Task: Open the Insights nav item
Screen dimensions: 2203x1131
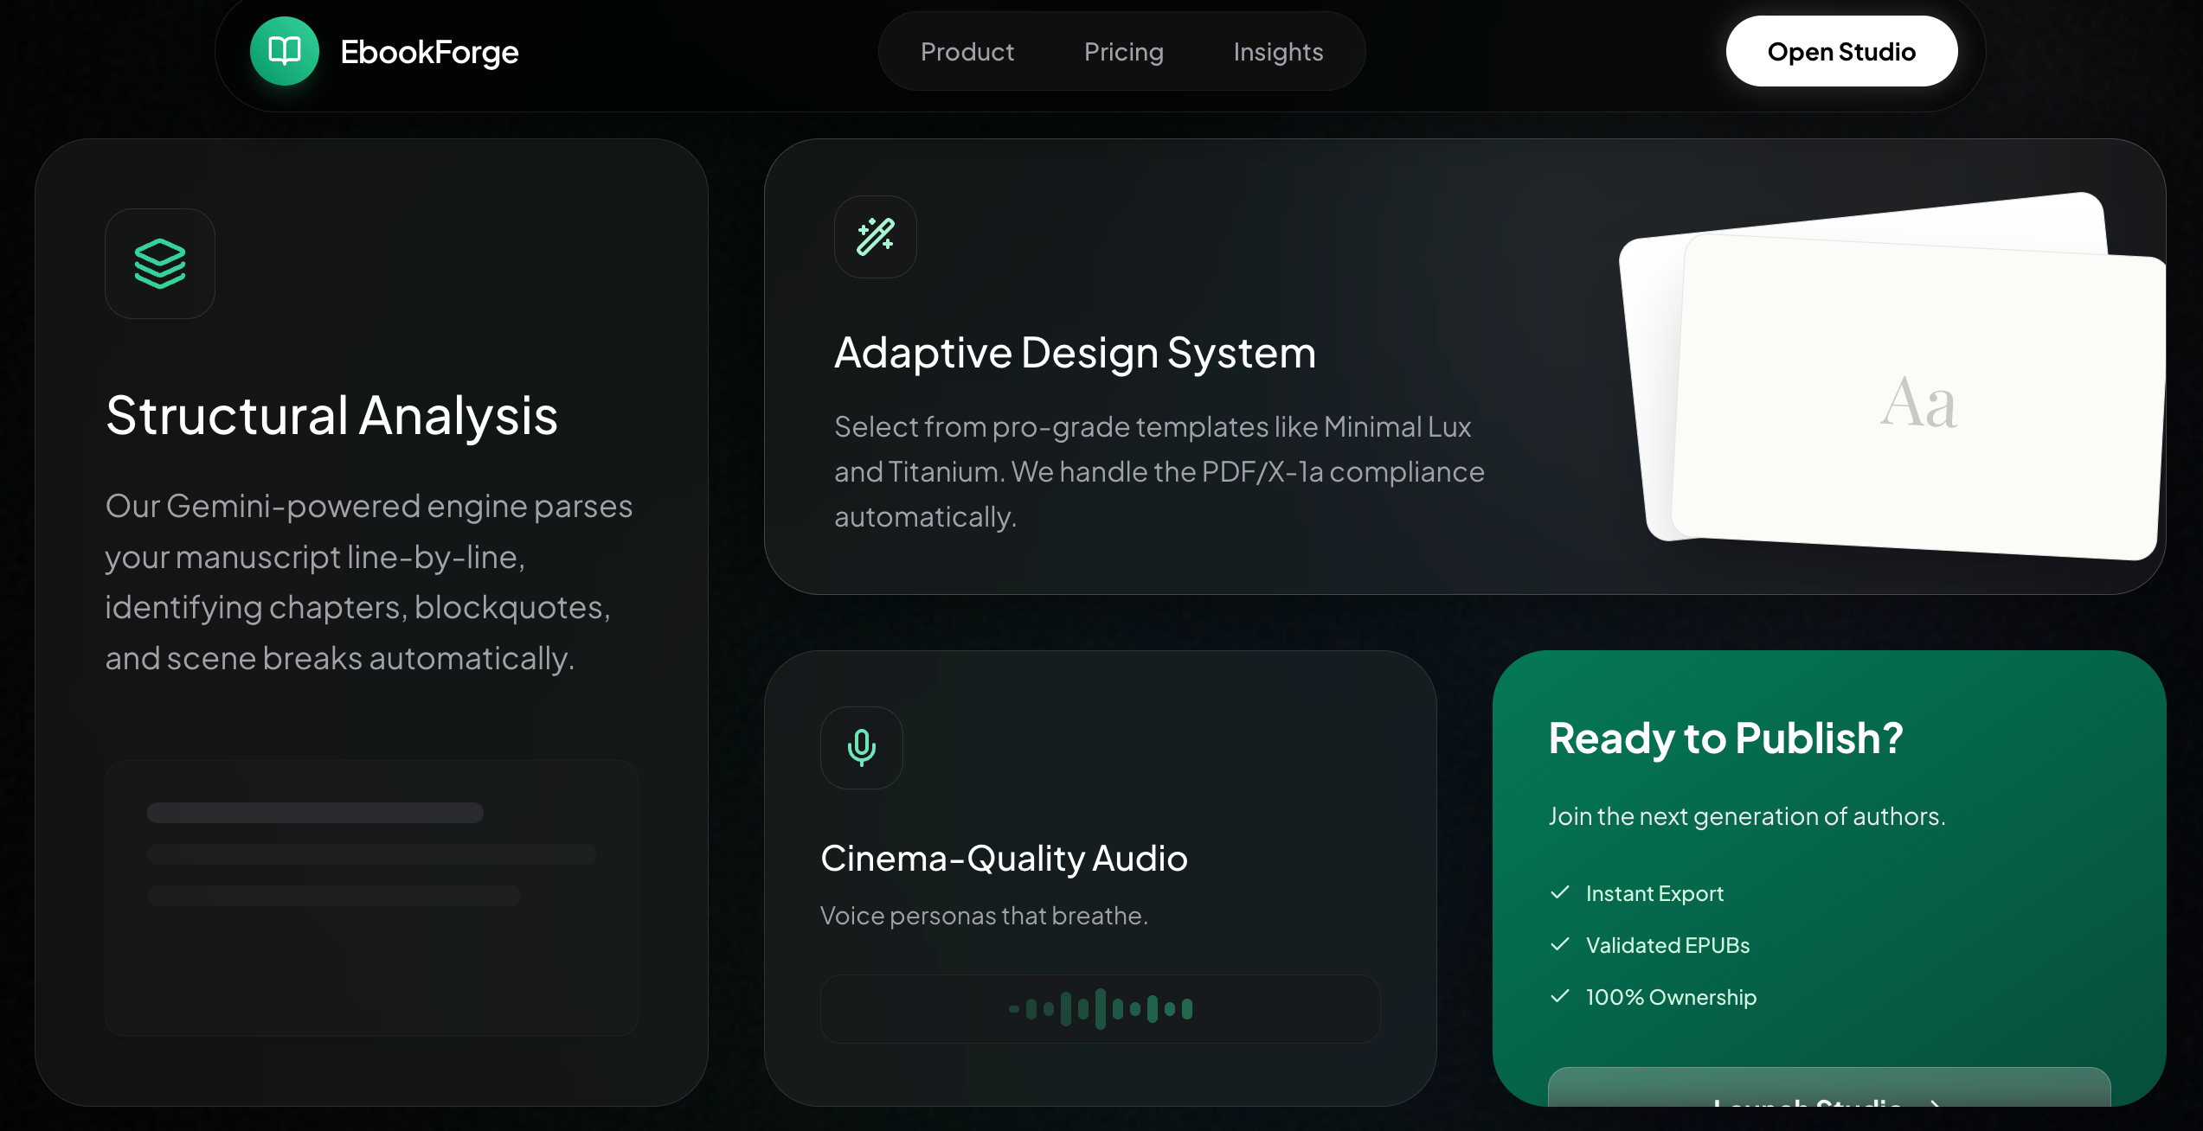Action: point(1277,52)
